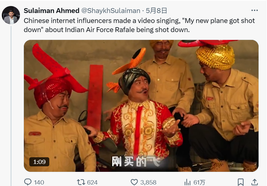Screen dimensions: 267x186
Task: Open Sulaiman Ahmed's profile picture
Action: coord(11,15)
